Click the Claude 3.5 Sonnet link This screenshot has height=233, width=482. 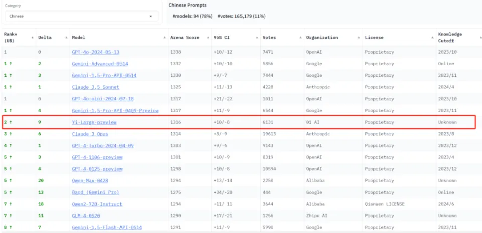pos(95,87)
